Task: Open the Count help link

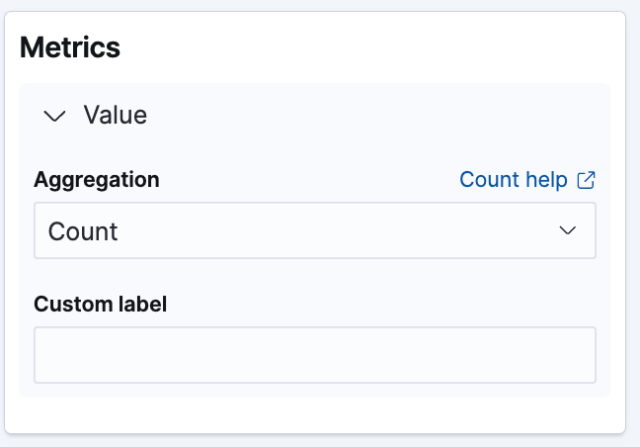Action: (x=514, y=180)
